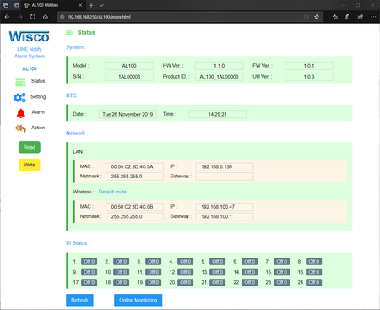The height and width of the screenshot is (310, 380).
Task: Click DI 1 Off:0 indicator
Action: tap(90, 262)
